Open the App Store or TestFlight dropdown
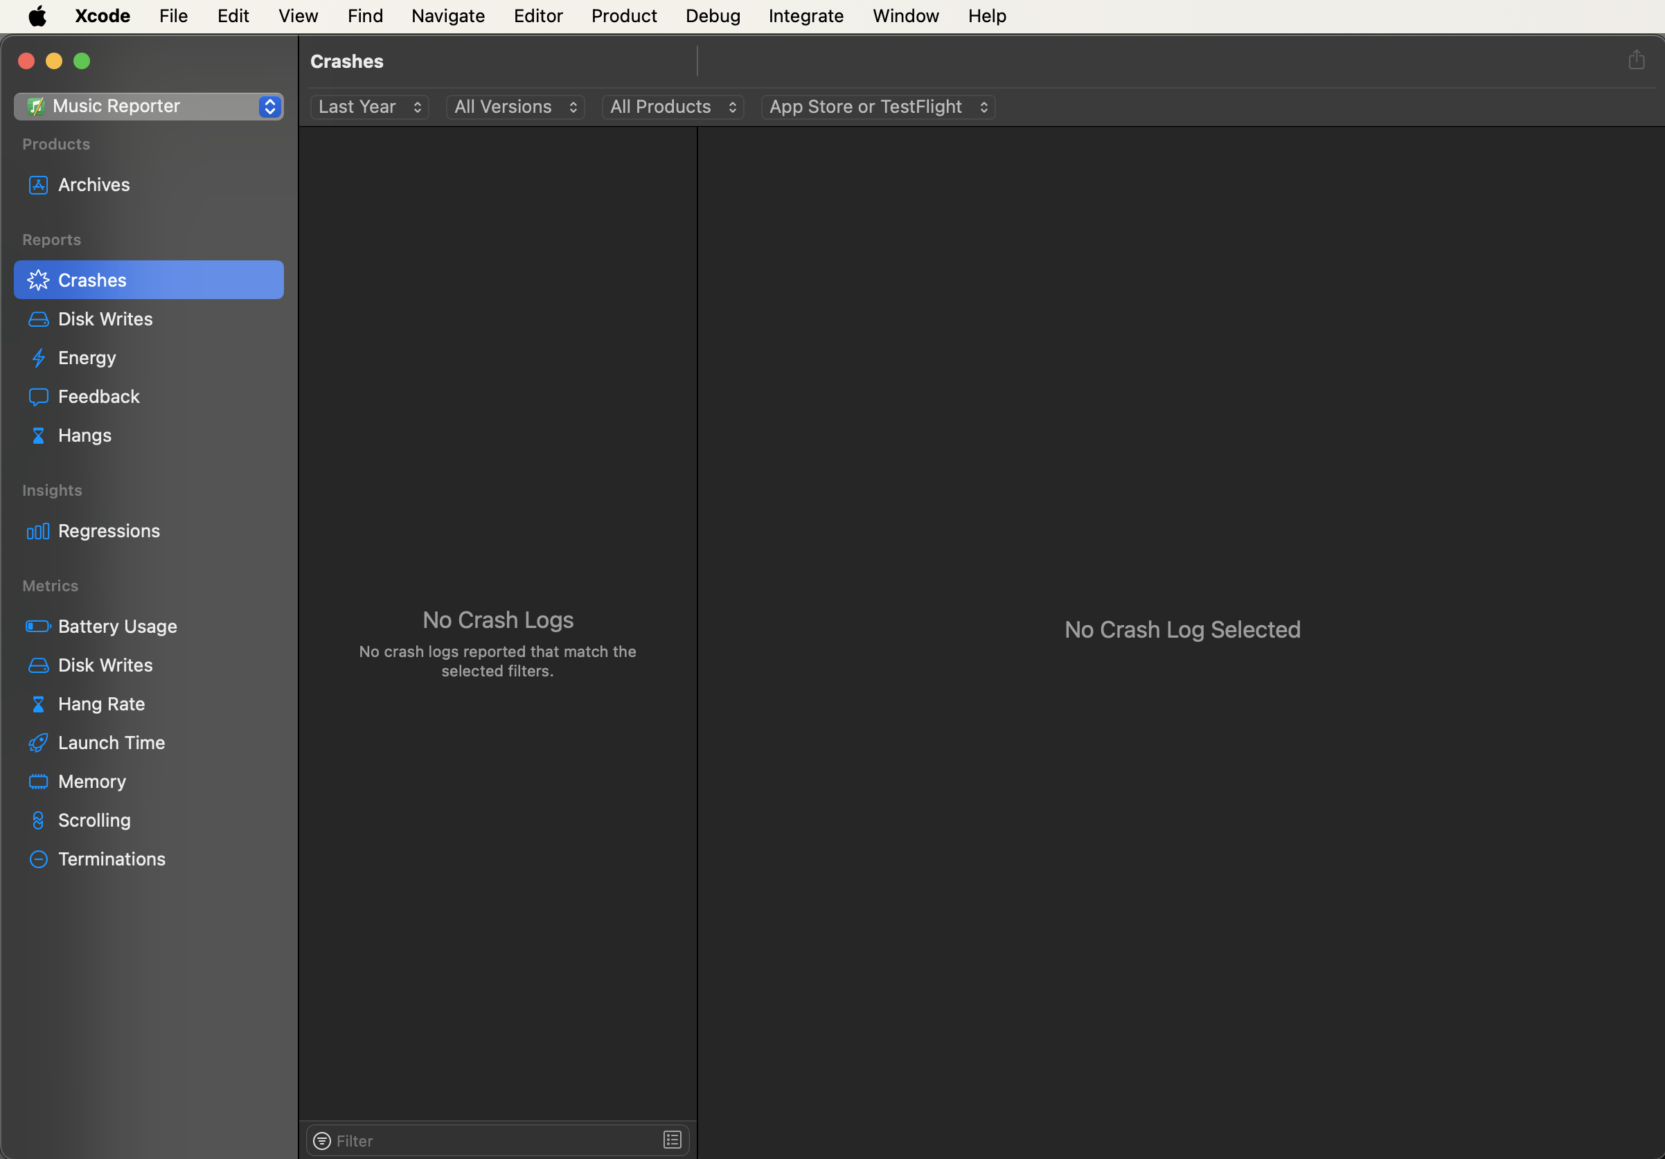 click(x=878, y=107)
